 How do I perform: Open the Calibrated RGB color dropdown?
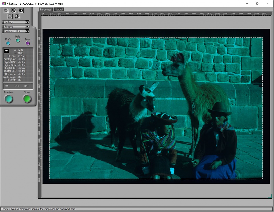coord(16,31)
